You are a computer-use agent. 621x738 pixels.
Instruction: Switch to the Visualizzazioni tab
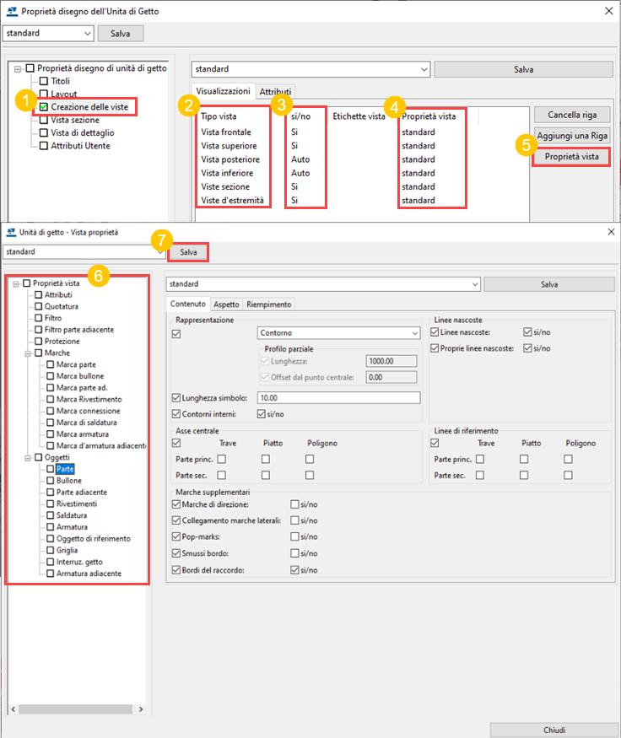[223, 91]
